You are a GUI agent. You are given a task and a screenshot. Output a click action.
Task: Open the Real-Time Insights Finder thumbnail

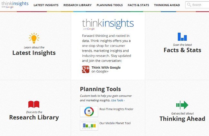click(x=89, y=111)
